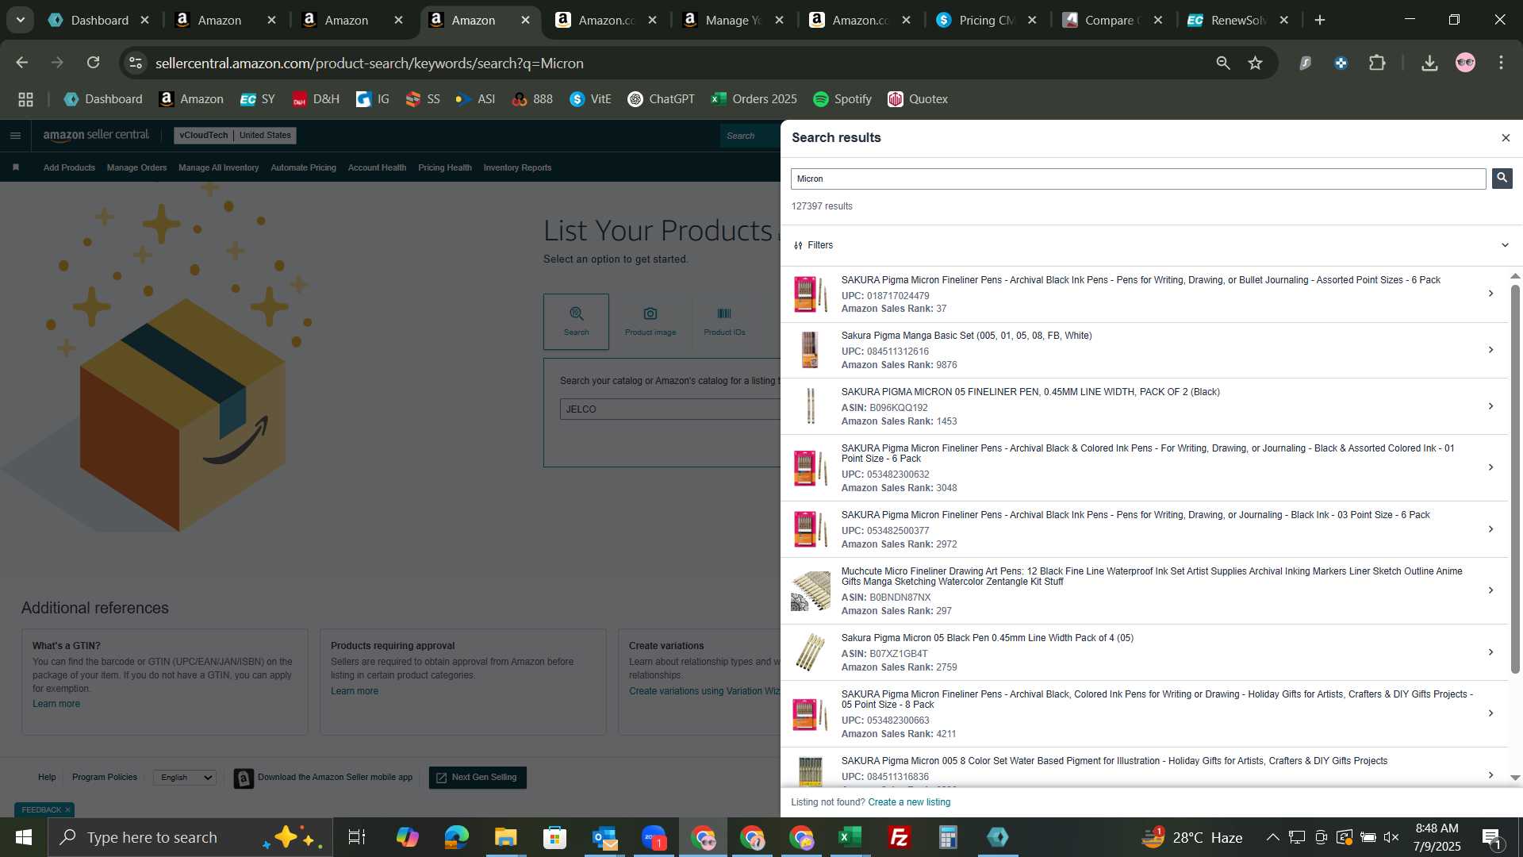
Task: Click thumbnail of Pack of 4 (05) pens
Action: (x=810, y=652)
